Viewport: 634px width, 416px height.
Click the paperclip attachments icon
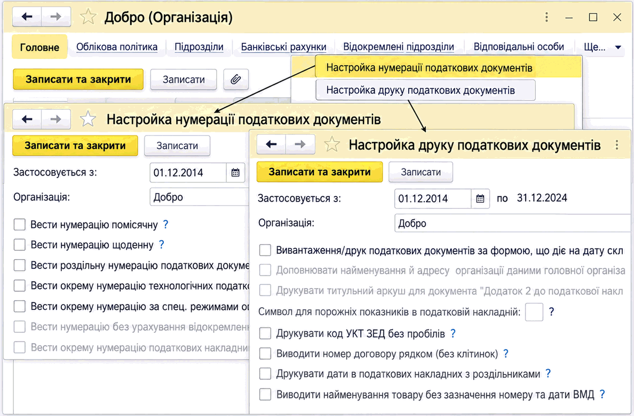236,79
